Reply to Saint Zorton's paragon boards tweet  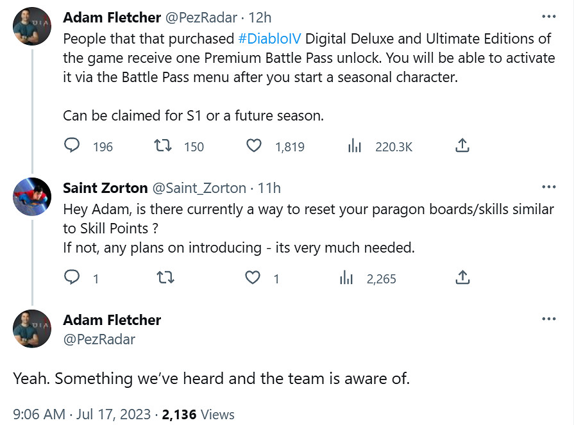(x=72, y=278)
